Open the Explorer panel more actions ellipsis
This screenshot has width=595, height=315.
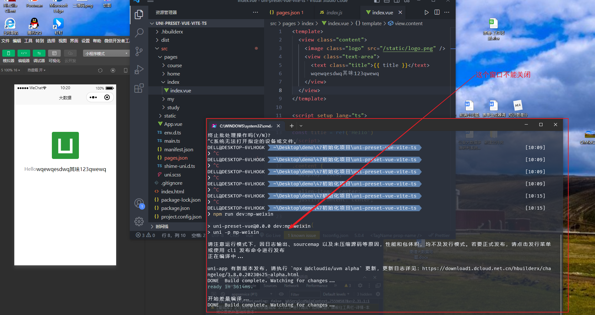[255, 12]
